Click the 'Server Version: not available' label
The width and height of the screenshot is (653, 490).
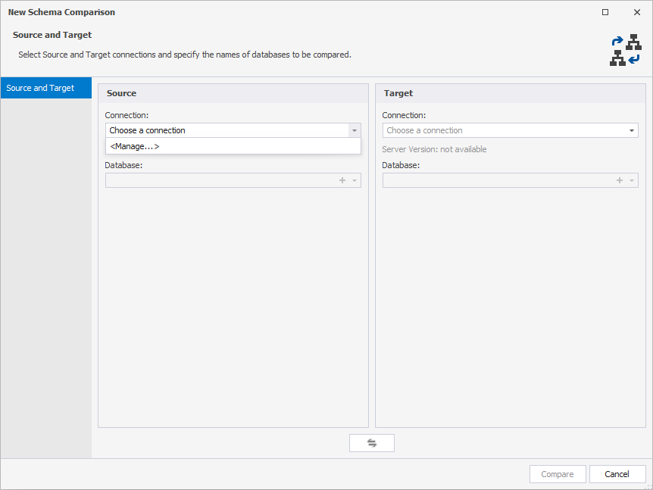coord(434,149)
